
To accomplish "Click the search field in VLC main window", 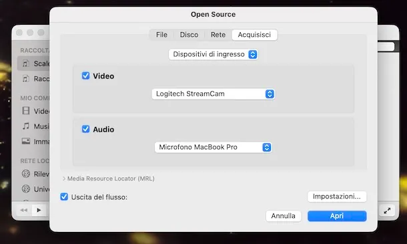I will [x=386, y=47].
